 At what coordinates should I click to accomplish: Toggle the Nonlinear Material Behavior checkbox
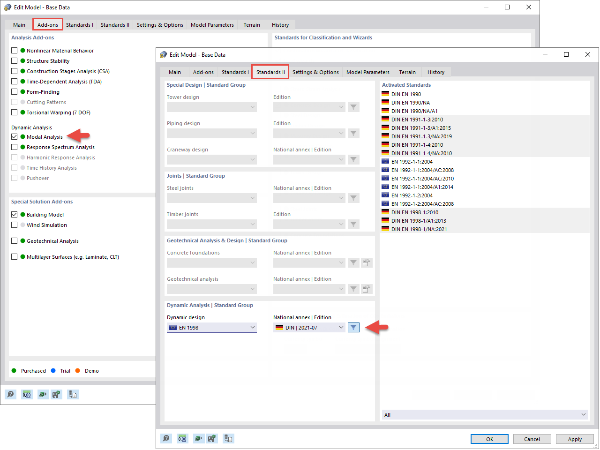tap(15, 51)
